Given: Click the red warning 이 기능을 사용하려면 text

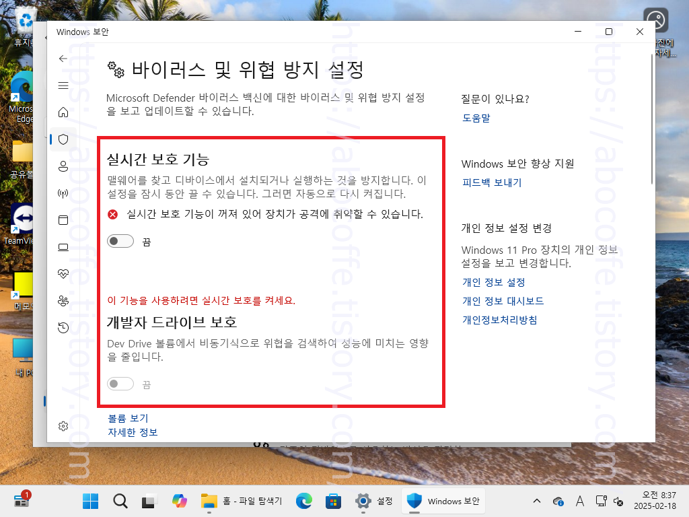Looking at the screenshot, I should tap(201, 300).
